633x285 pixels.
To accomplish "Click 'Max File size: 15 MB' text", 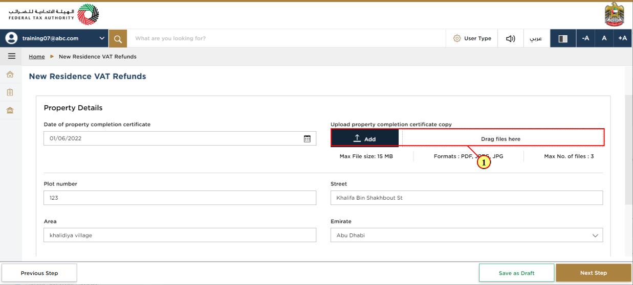I will pos(366,156).
